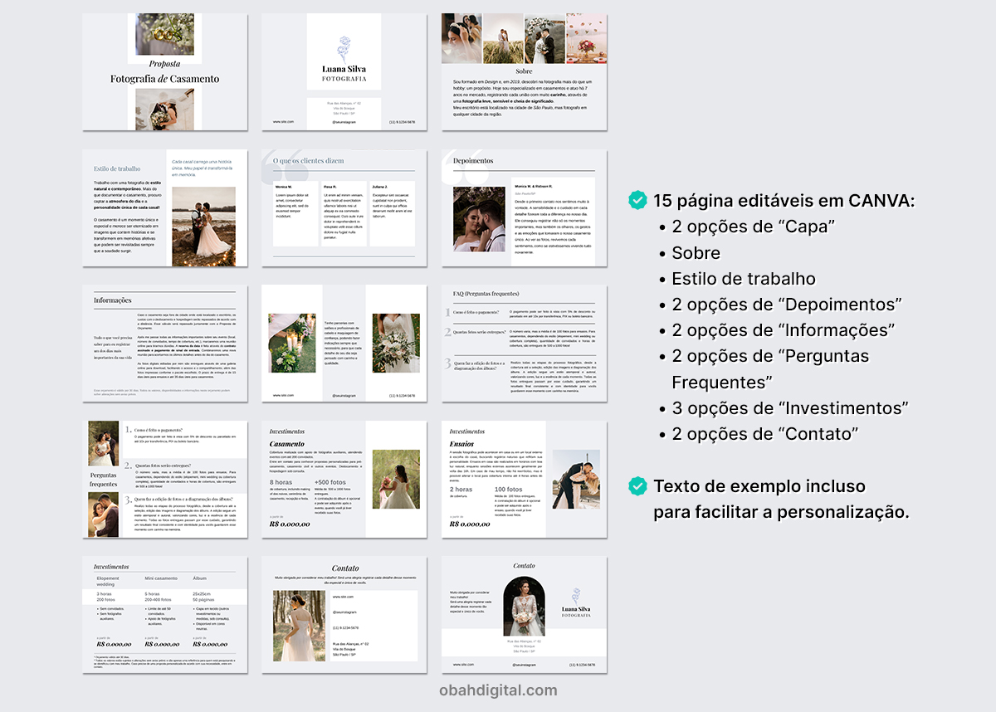Select the "Sobre" page thumbnail
Screen dimensions: 996x712
(524, 72)
